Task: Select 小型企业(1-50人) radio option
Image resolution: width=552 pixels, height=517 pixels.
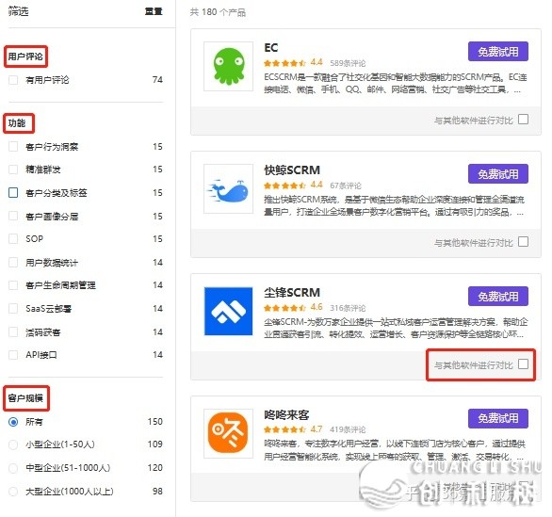Action: (13, 444)
